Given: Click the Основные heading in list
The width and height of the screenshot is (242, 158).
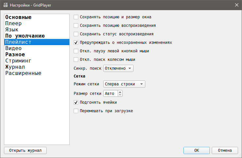Looking at the screenshot, I should (x=37, y=17).
